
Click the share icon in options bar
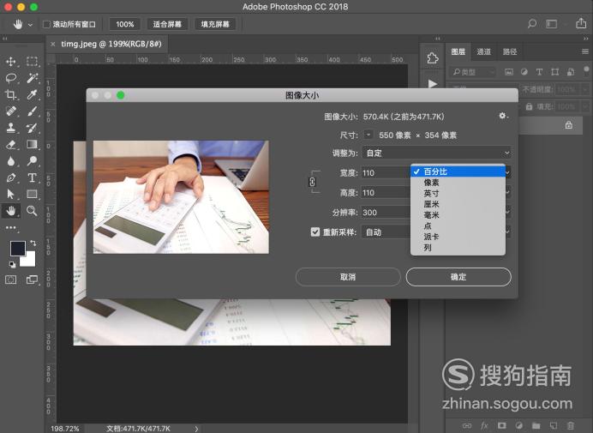[x=581, y=23]
